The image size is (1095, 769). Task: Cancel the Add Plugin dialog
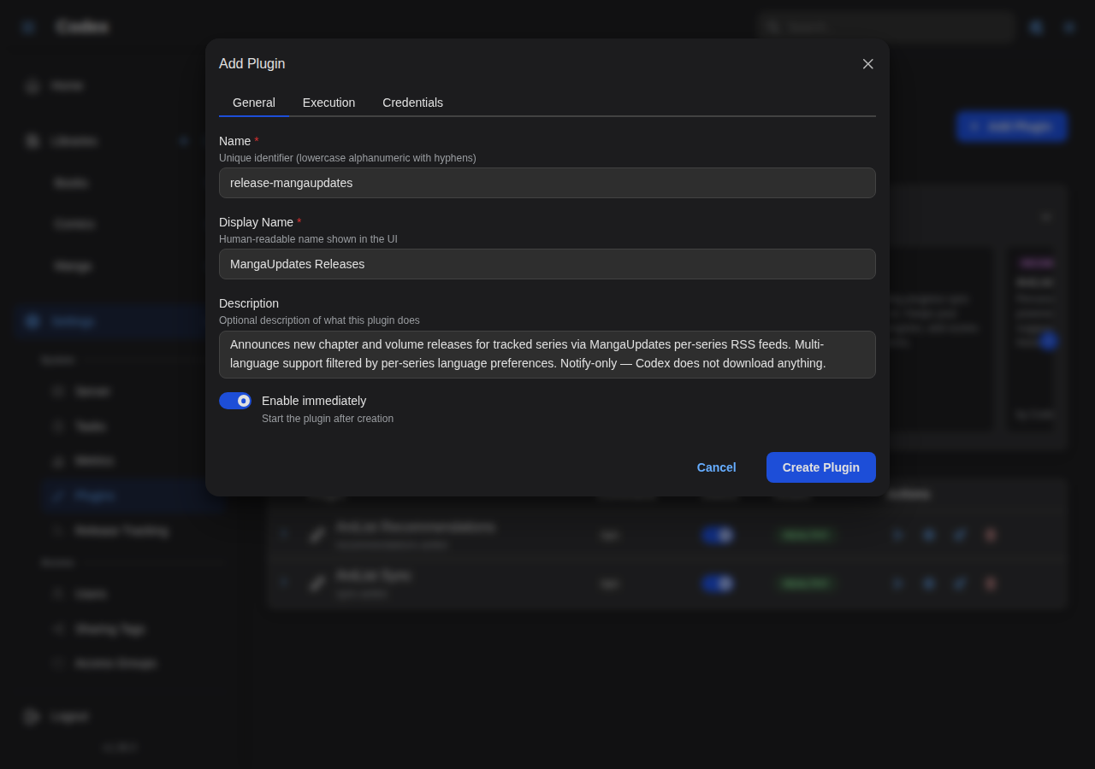(716, 467)
